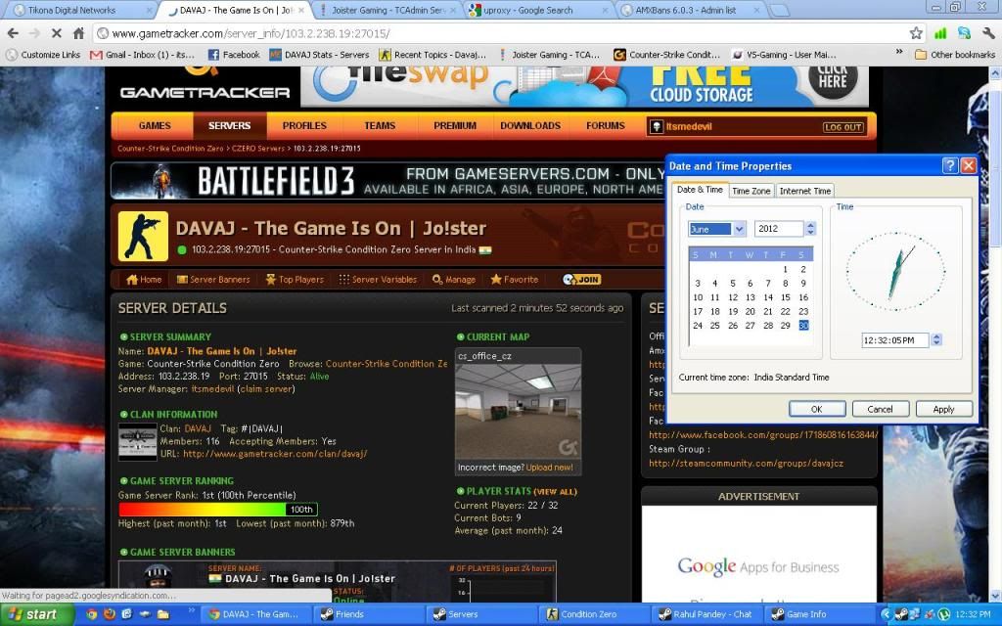Open the Rahul Pandey - Chat taskbar window
This screenshot has height=626, width=1002.
point(706,614)
